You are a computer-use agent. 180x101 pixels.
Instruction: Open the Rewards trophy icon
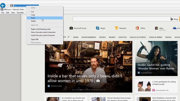pos(116,28)
